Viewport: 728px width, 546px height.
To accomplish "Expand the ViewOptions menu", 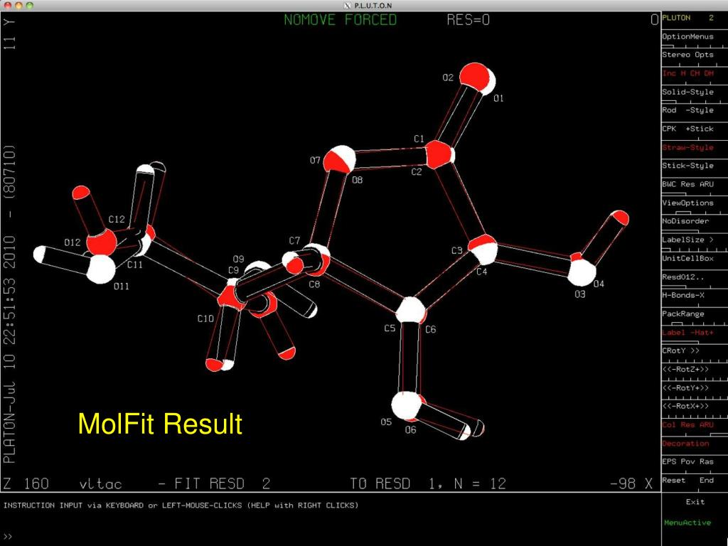I will pyautogui.click(x=687, y=203).
